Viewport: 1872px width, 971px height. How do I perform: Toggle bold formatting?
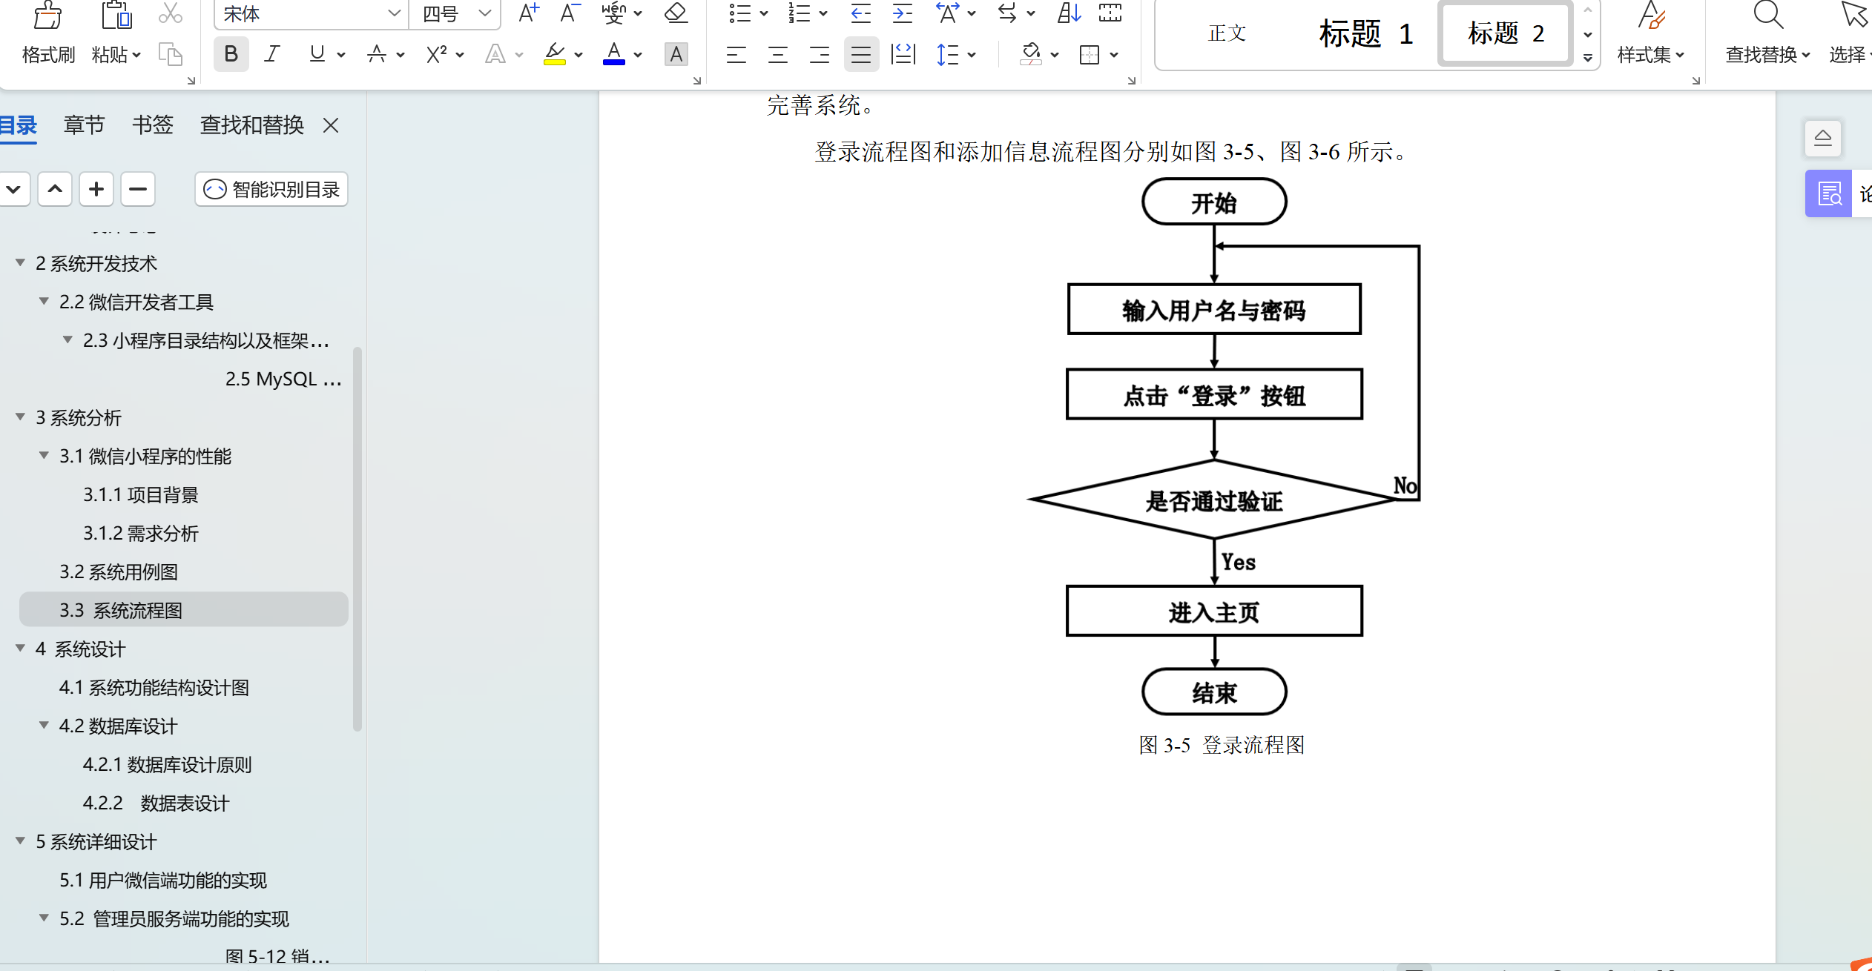(231, 54)
